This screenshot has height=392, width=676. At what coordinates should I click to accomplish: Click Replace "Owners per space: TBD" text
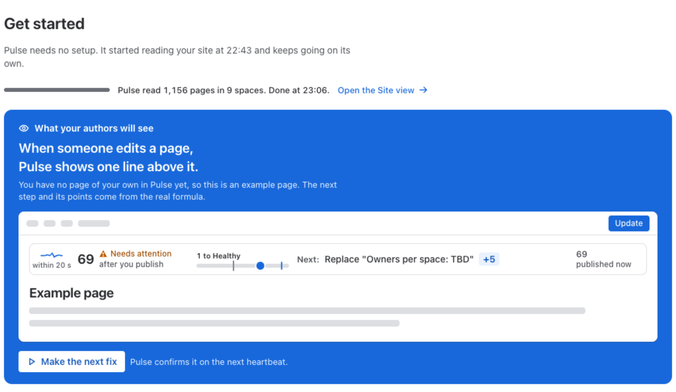point(399,259)
